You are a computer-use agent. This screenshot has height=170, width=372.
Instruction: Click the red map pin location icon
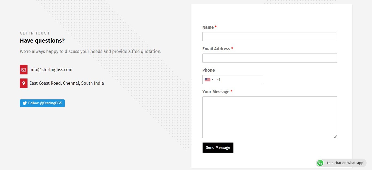click(x=24, y=83)
